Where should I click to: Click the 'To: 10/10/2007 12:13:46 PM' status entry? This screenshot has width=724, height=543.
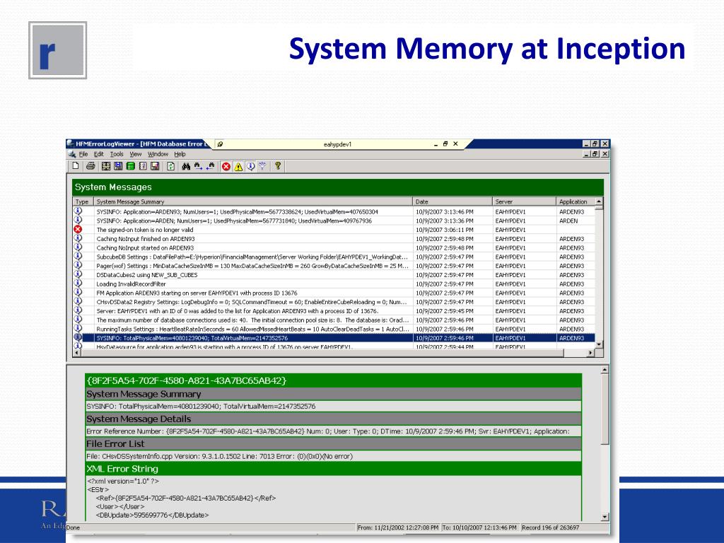480,527
